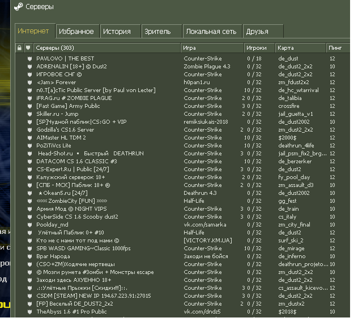Screen dimensions: 358x322
Task: Click shield icon of TheAbyss 1.6 row
Action: tap(29, 312)
